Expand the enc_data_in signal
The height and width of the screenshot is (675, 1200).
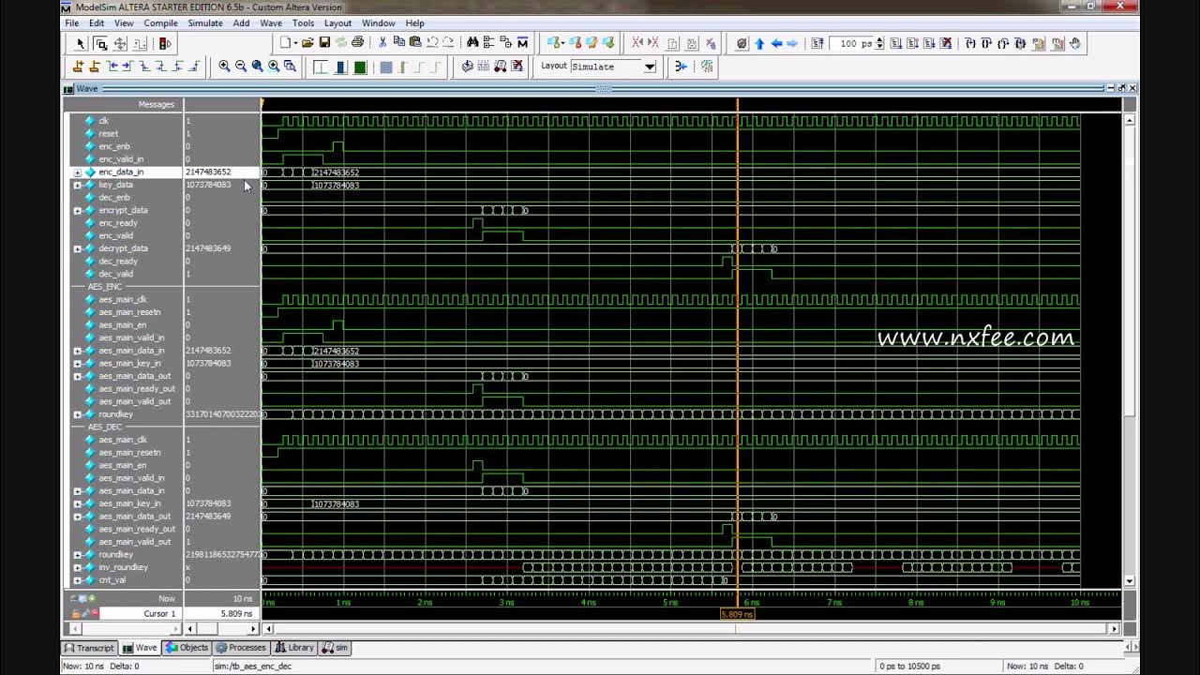pos(78,172)
